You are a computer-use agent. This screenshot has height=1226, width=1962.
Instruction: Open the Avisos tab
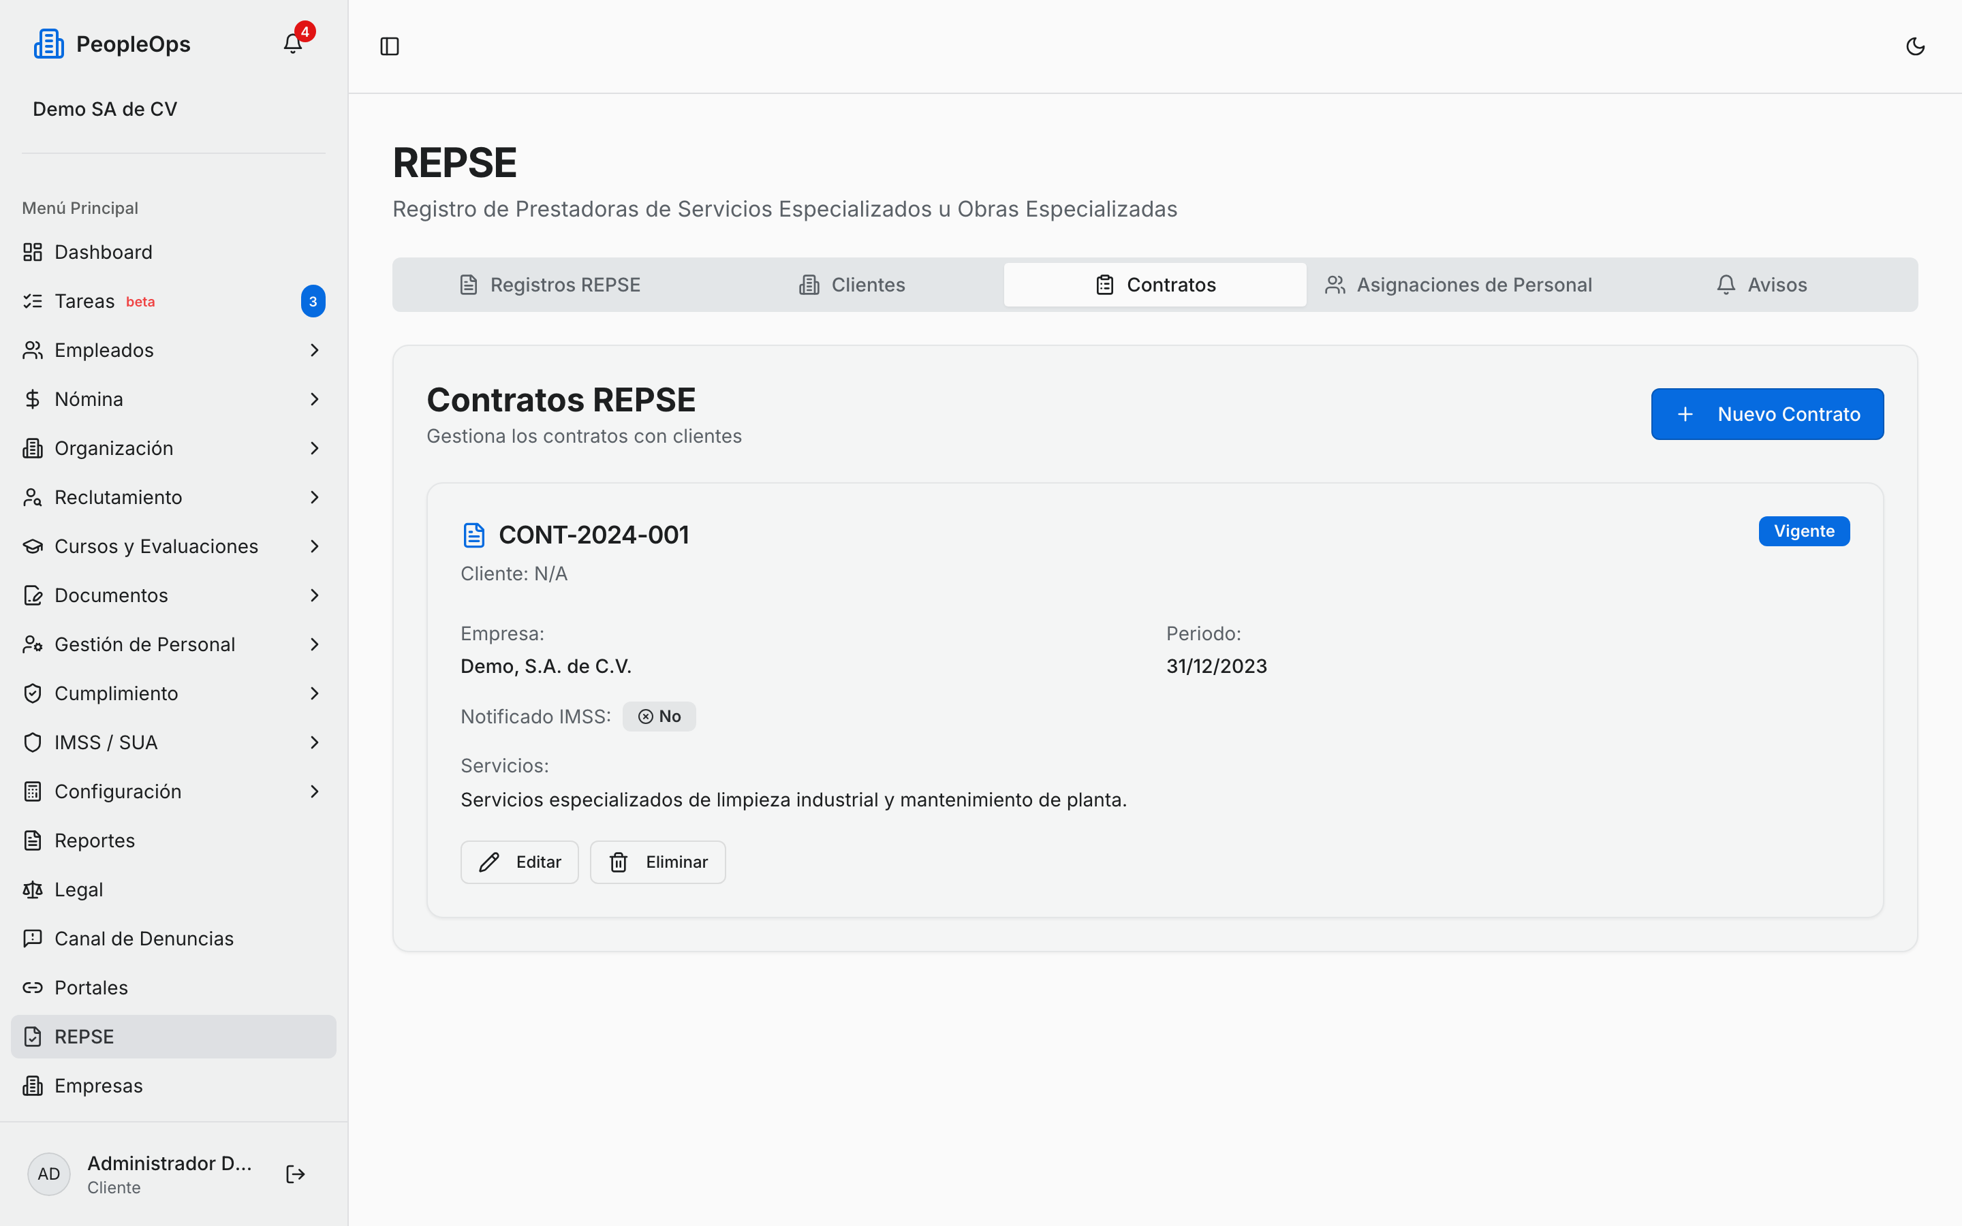1761,285
